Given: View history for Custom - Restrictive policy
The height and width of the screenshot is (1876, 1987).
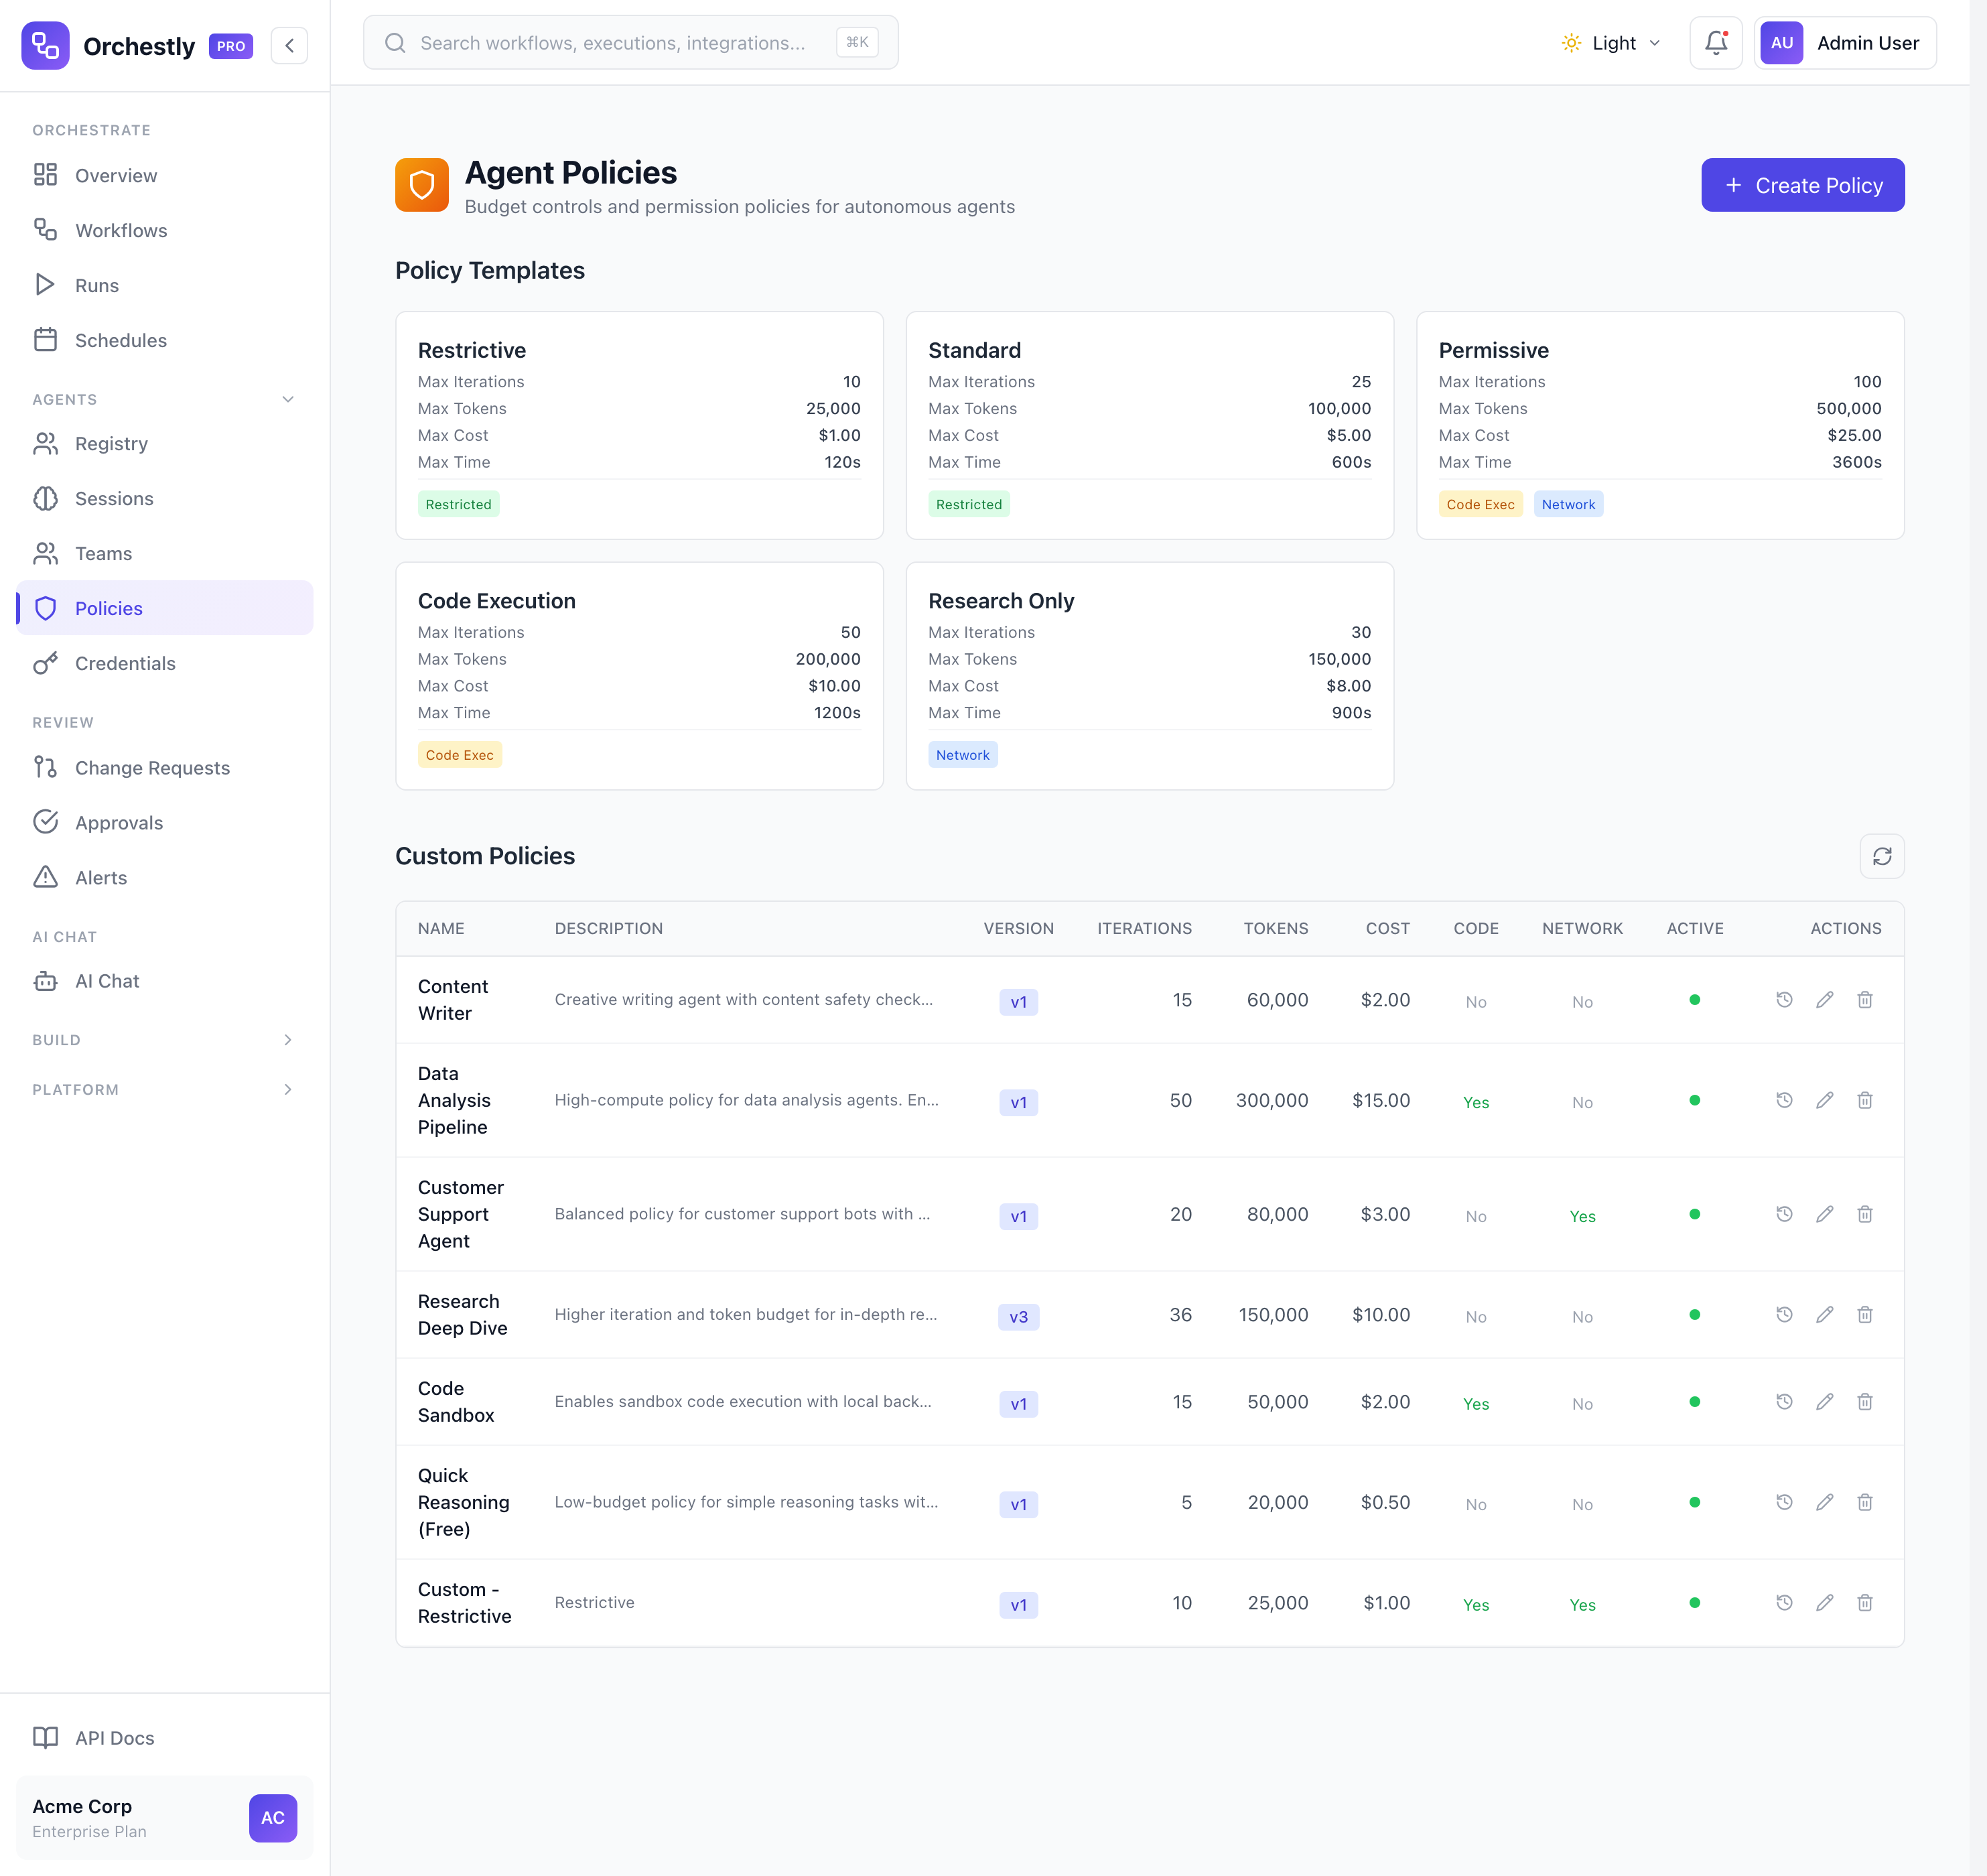Looking at the screenshot, I should coord(1784,1603).
